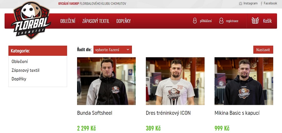The height and width of the screenshot is (133, 282).
Task: Open the Facebook icon link
Action: tap(262, 3)
